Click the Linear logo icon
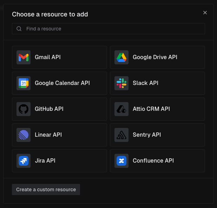 tap(24, 135)
